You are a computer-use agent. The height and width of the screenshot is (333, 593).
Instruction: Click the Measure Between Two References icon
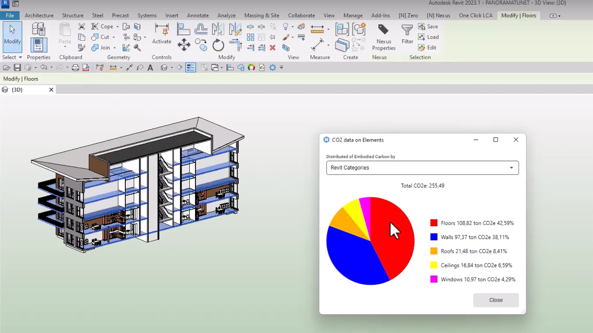pos(317,29)
